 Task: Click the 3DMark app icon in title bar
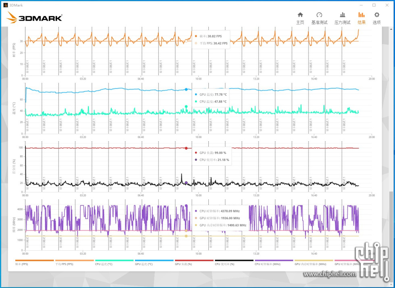pyautogui.click(x=5, y=5)
